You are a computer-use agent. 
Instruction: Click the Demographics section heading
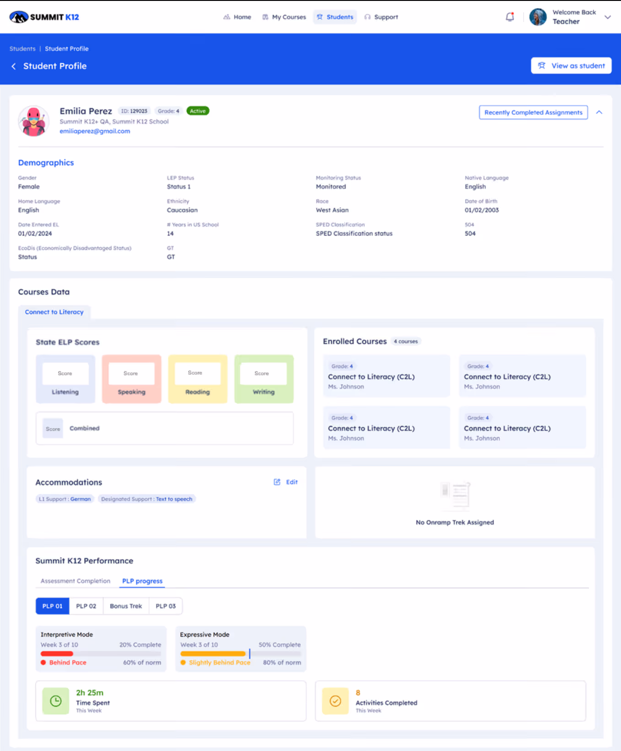(x=46, y=163)
